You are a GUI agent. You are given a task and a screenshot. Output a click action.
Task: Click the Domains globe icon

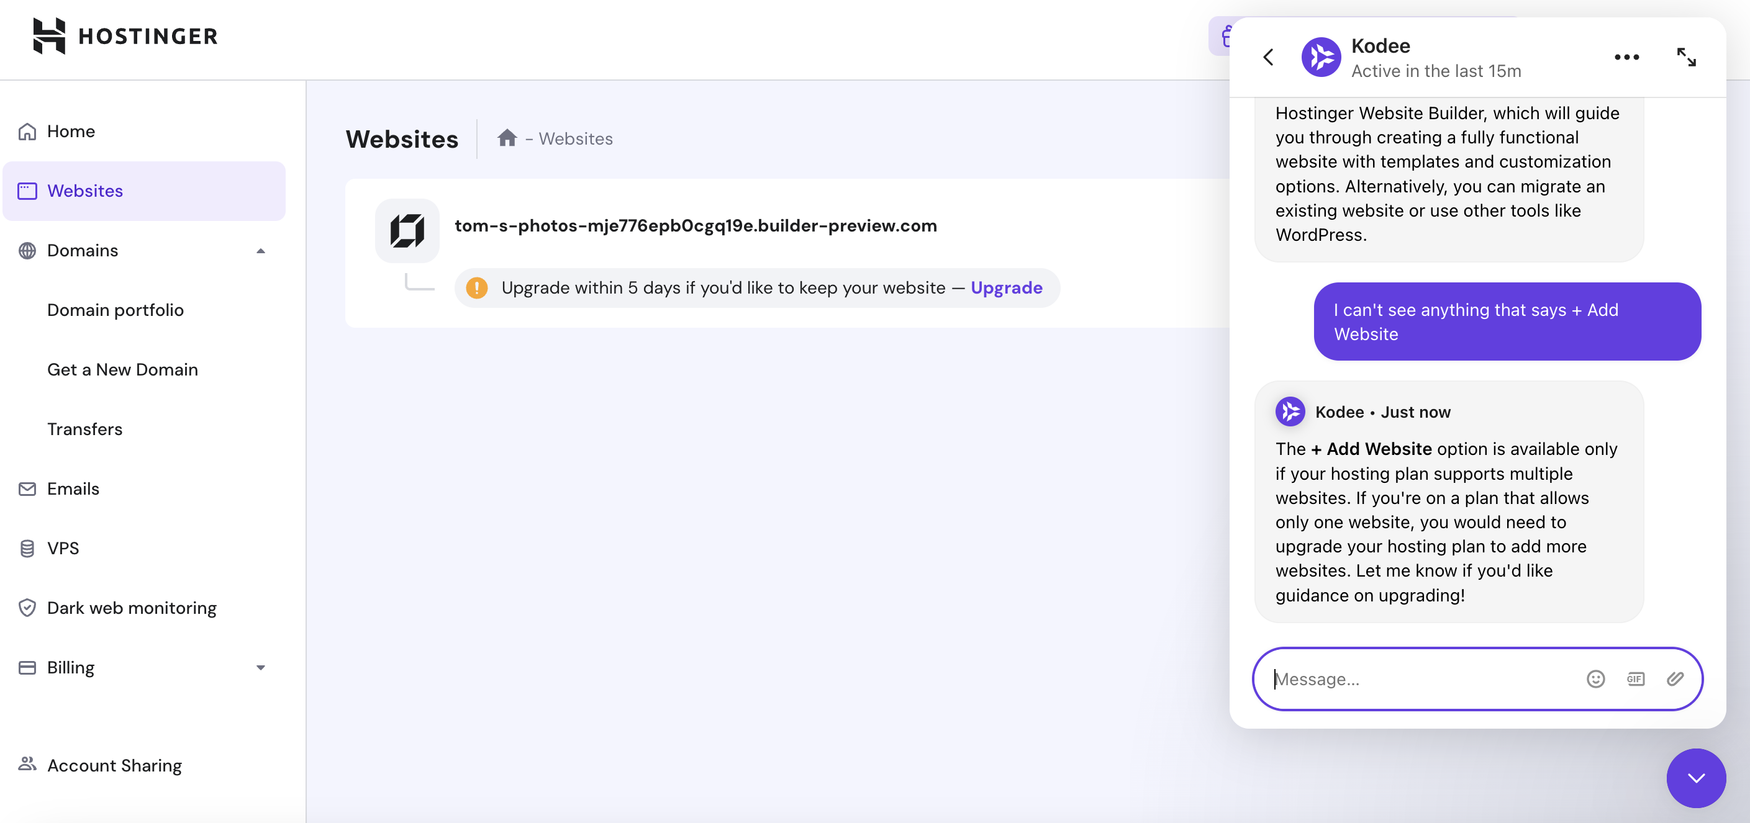point(27,251)
